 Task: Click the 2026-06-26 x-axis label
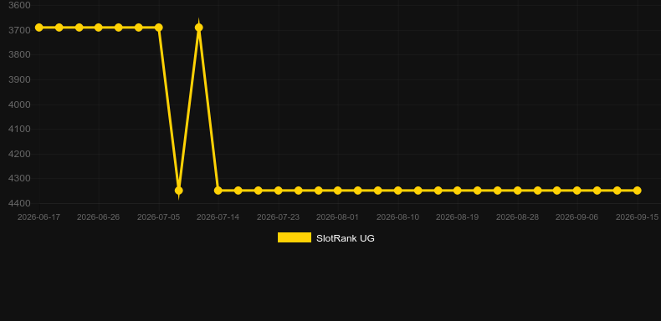tap(98, 217)
